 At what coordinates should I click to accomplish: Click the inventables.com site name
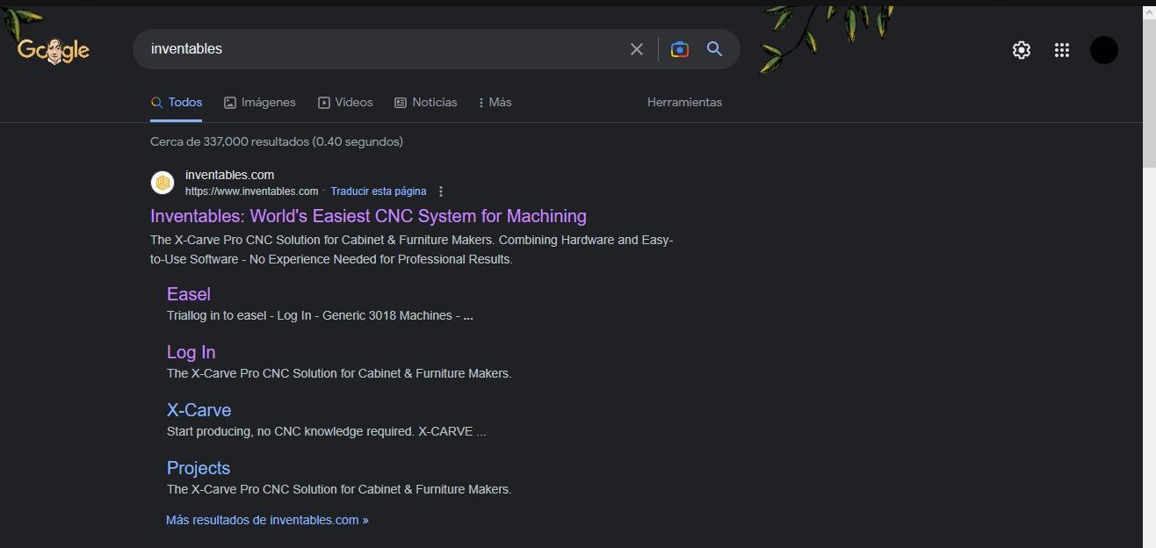(x=229, y=175)
